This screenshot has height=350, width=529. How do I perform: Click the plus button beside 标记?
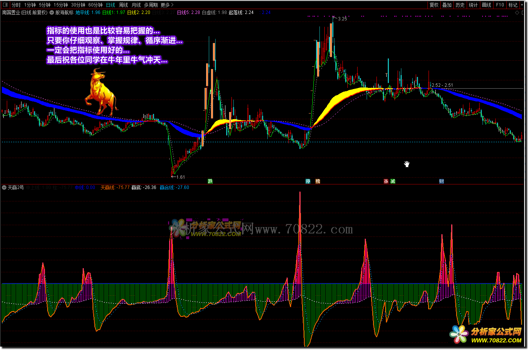[522, 5]
